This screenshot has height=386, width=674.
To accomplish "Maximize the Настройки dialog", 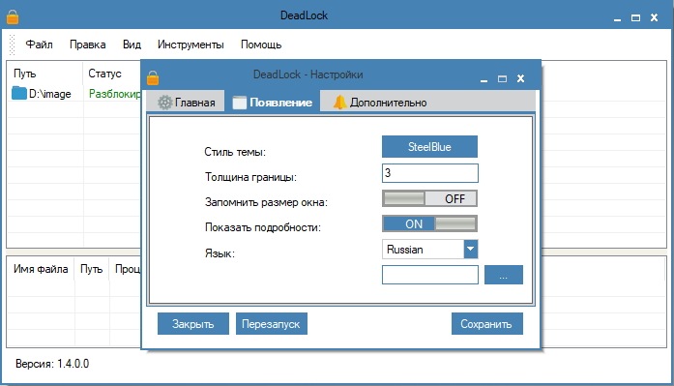I will 502,78.
